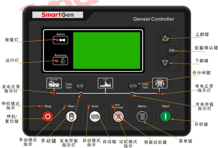Viewport: 218px width, 148px height.
Task: Click the Auto mode red indicator LED
Action: (89, 106)
